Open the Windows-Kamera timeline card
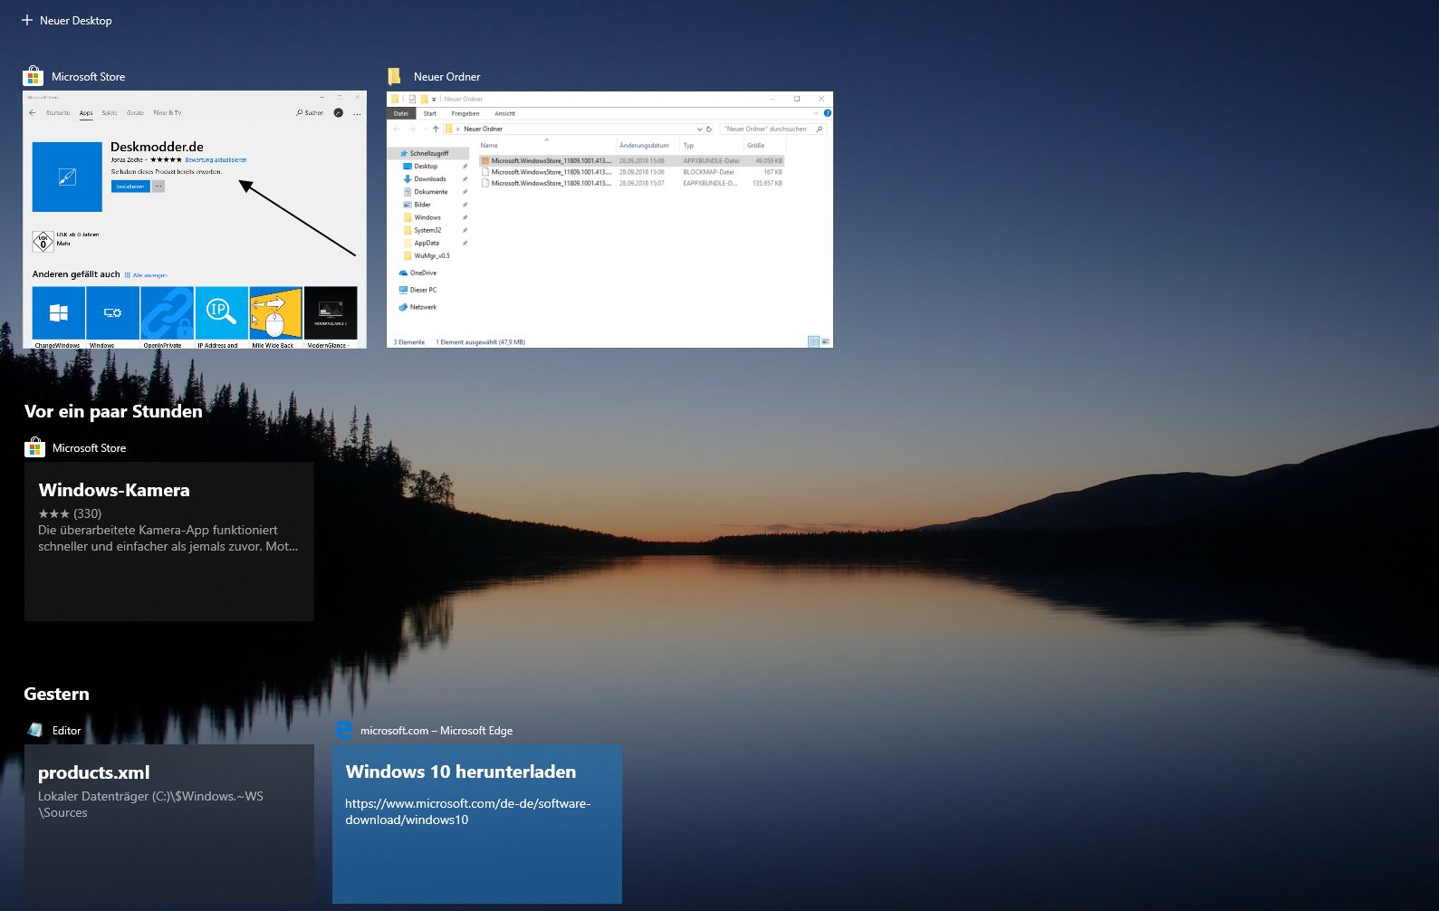 pos(169,542)
